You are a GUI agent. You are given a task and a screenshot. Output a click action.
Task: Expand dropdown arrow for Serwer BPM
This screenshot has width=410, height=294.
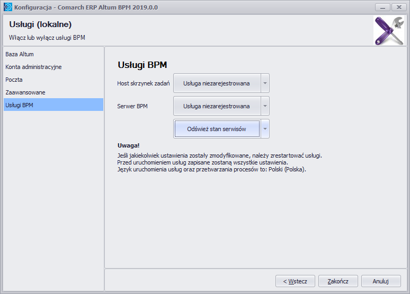click(x=265, y=106)
